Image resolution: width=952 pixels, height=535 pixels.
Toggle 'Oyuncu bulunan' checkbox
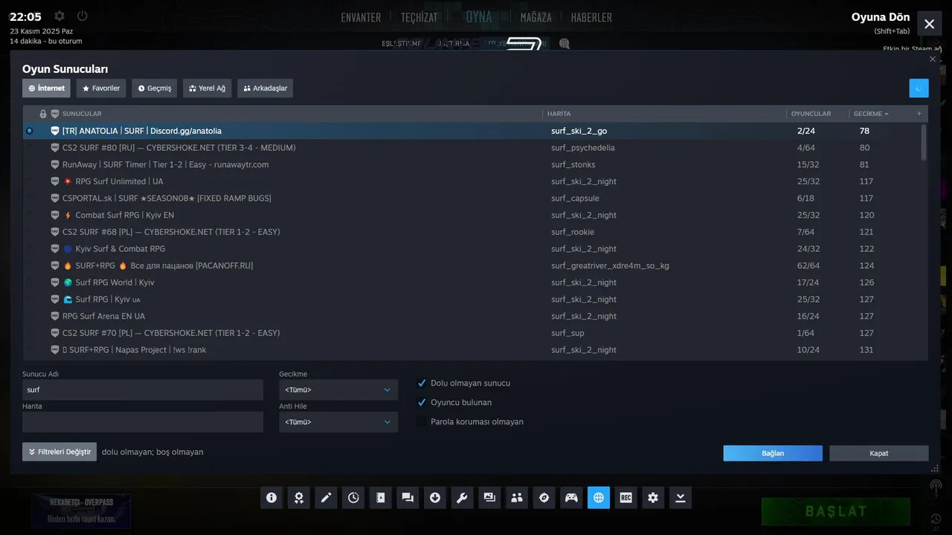point(422,403)
